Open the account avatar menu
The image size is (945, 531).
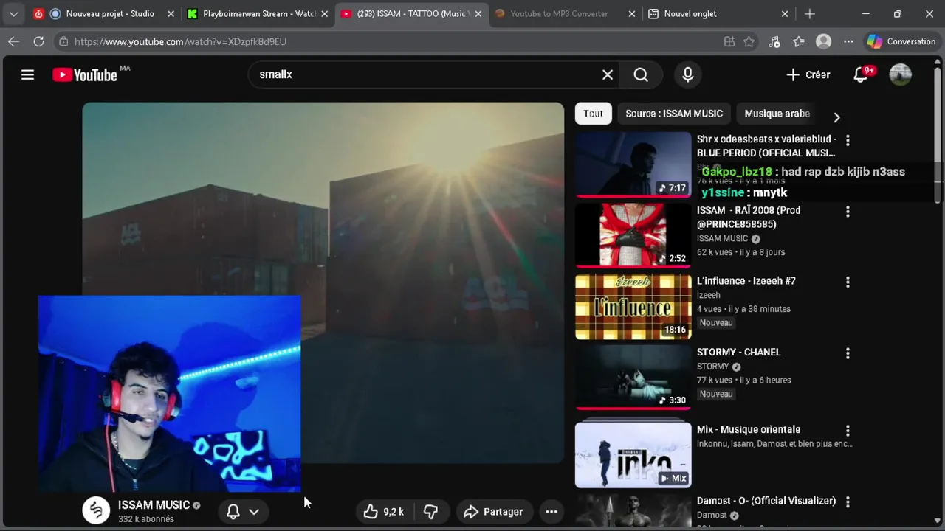tap(900, 74)
